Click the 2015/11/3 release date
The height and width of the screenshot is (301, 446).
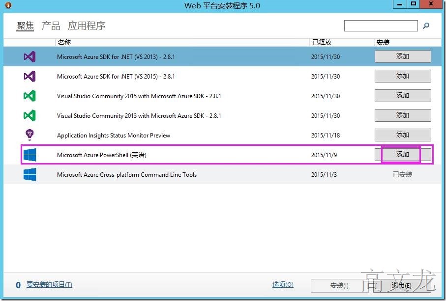click(324, 175)
